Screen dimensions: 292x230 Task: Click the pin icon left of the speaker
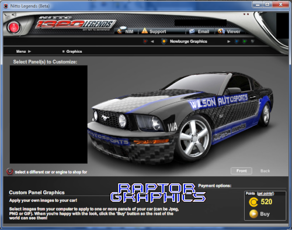(x=6, y=15)
